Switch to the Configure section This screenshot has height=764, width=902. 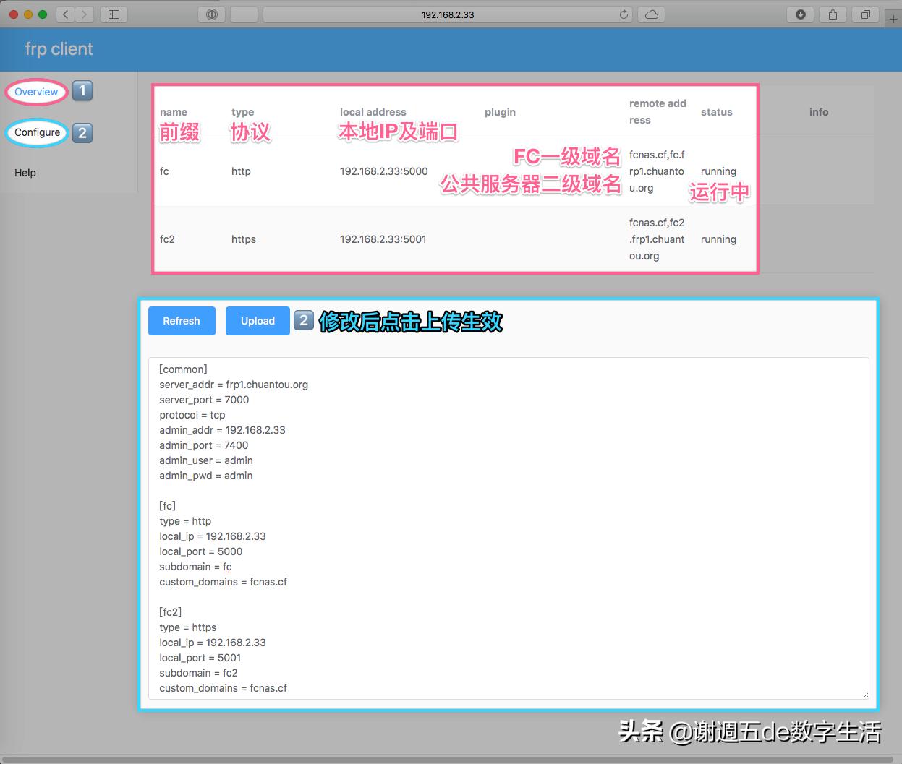coord(37,132)
